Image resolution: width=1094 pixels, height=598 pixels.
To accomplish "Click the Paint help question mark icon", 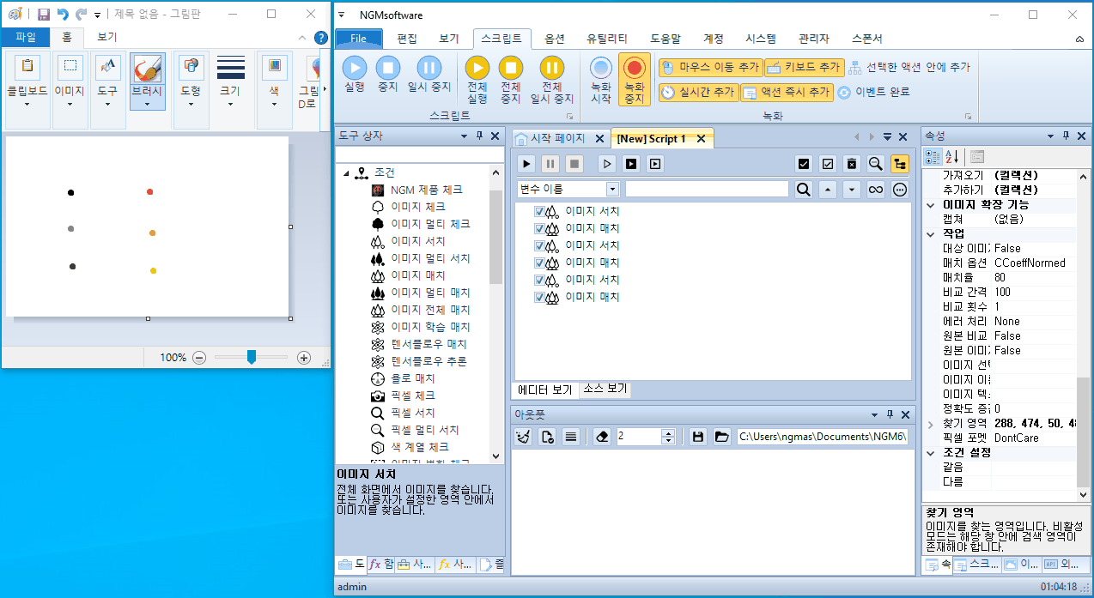I will click(321, 38).
